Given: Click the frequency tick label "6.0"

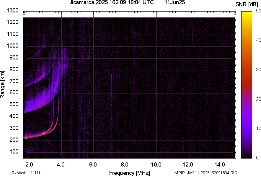Looking at the screenshot, I should coord(93,165).
